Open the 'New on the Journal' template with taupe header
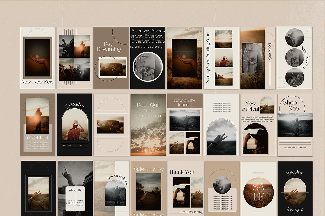325x216 pixels. tap(185, 125)
